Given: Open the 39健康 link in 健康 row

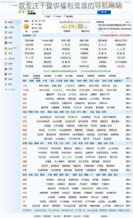Looking at the screenshot, I should (x=48, y=161).
